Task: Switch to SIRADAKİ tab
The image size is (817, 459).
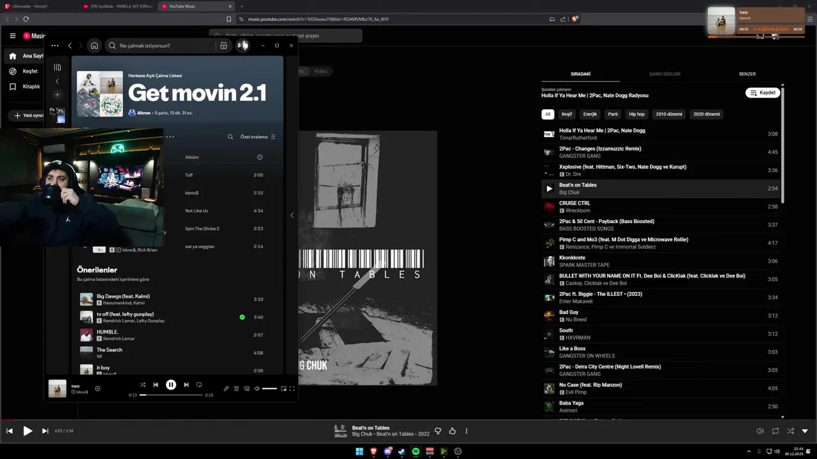Action: coord(580,74)
